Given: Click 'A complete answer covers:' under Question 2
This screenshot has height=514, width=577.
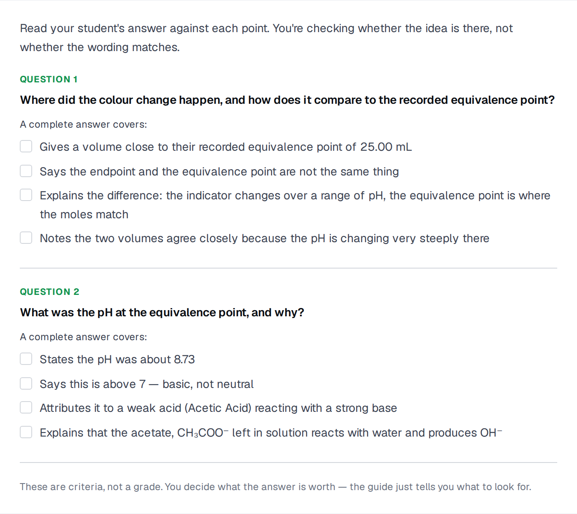Looking at the screenshot, I should point(83,337).
